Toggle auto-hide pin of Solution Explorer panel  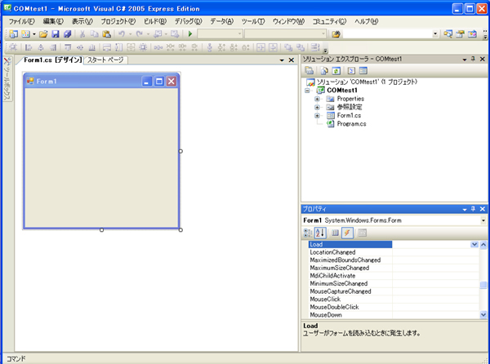(473, 59)
